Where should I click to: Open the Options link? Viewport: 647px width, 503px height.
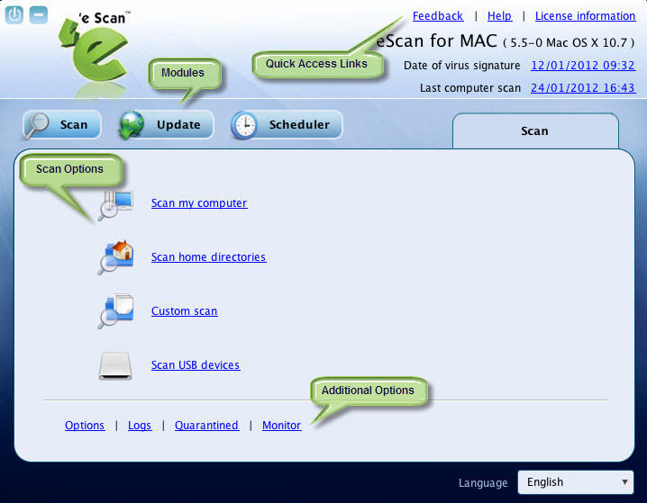point(85,425)
